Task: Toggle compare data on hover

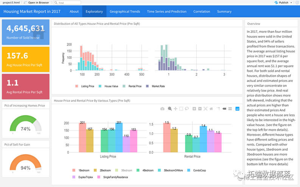Action: point(230,109)
